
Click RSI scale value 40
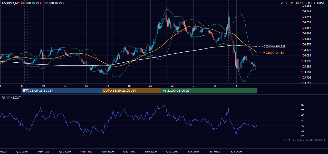pos(303,126)
